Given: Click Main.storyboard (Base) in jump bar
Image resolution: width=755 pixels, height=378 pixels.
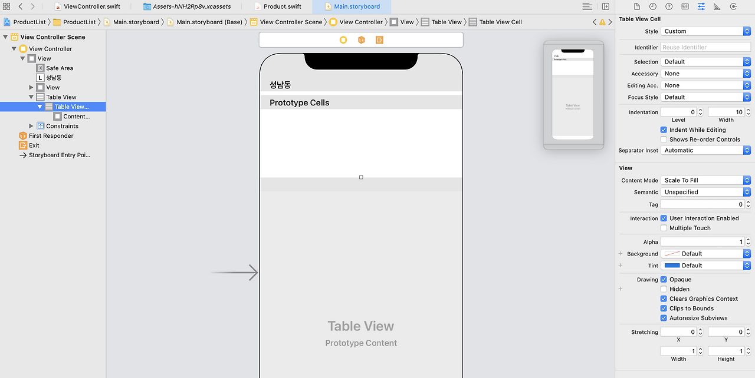Looking at the screenshot, I should tap(204, 22).
